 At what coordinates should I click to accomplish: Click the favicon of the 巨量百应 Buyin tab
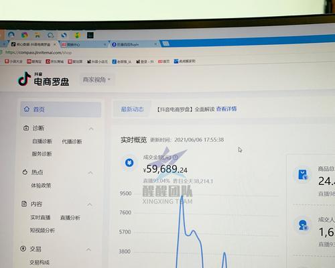[x=114, y=44]
